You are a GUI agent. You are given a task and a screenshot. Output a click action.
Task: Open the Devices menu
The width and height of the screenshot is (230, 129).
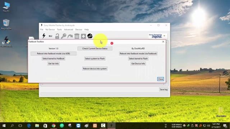79,29
